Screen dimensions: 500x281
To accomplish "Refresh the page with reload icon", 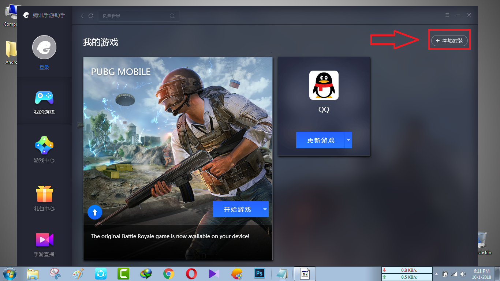I will tap(91, 16).
